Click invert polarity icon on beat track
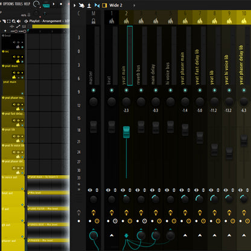This screenshot has width=251, height=251. [115, 190]
